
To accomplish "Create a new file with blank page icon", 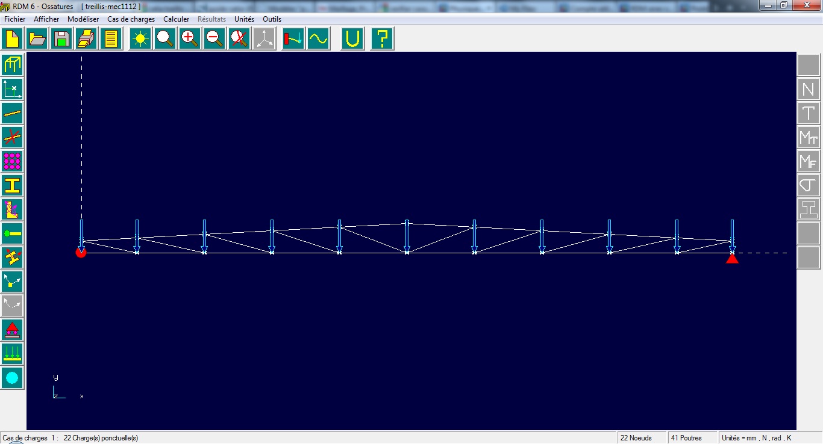I will coord(12,39).
